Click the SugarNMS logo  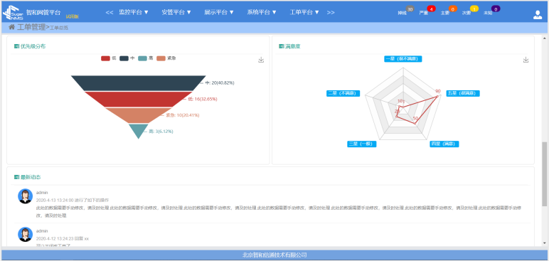pyautogui.click(x=13, y=13)
